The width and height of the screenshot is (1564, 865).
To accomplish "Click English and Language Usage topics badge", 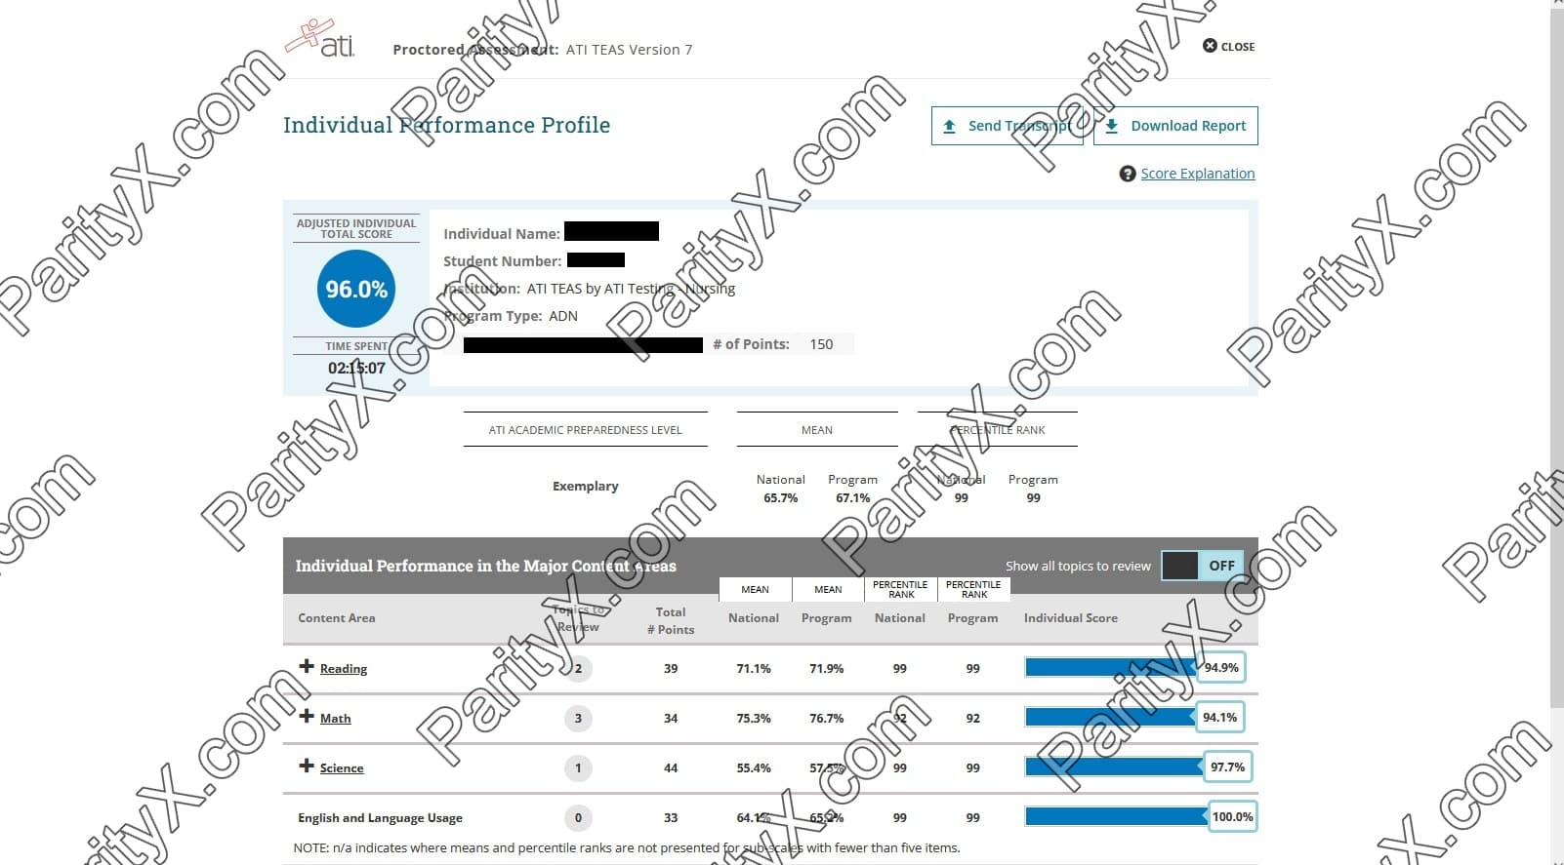I will (578, 818).
